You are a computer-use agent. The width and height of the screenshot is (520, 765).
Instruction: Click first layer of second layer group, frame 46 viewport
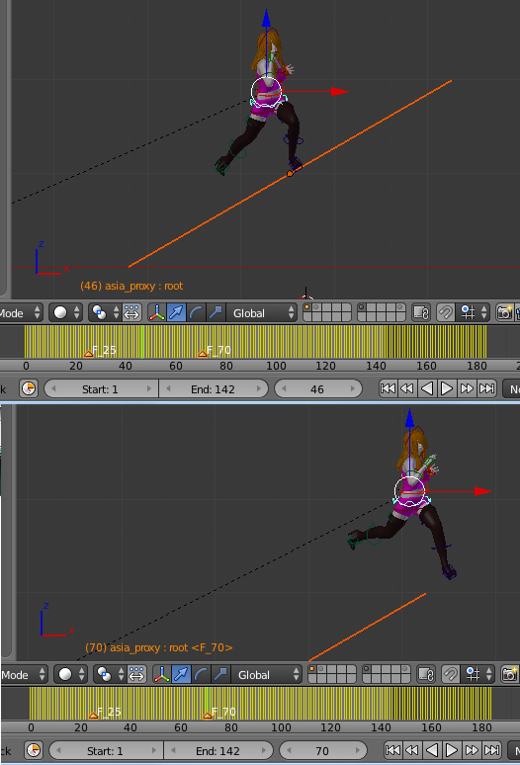click(362, 307)
